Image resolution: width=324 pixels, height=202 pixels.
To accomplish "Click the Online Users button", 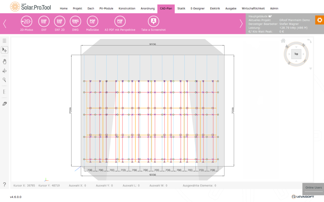I will pyautogui.click(x=313, y=188).
